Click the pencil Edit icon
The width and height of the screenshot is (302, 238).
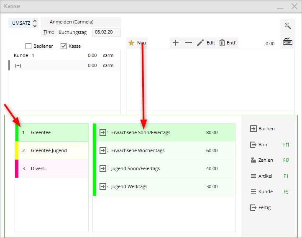[200, 43]
